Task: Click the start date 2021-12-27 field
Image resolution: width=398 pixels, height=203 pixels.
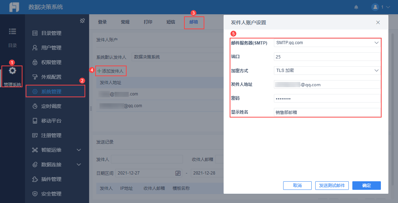Action: 149,173
